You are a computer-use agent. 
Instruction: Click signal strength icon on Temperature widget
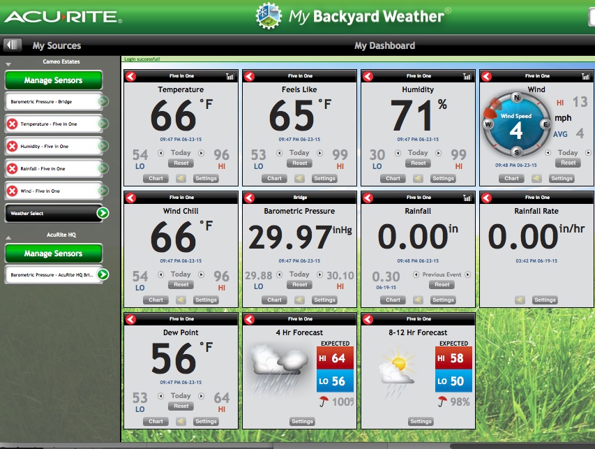[x=230, y=76]
